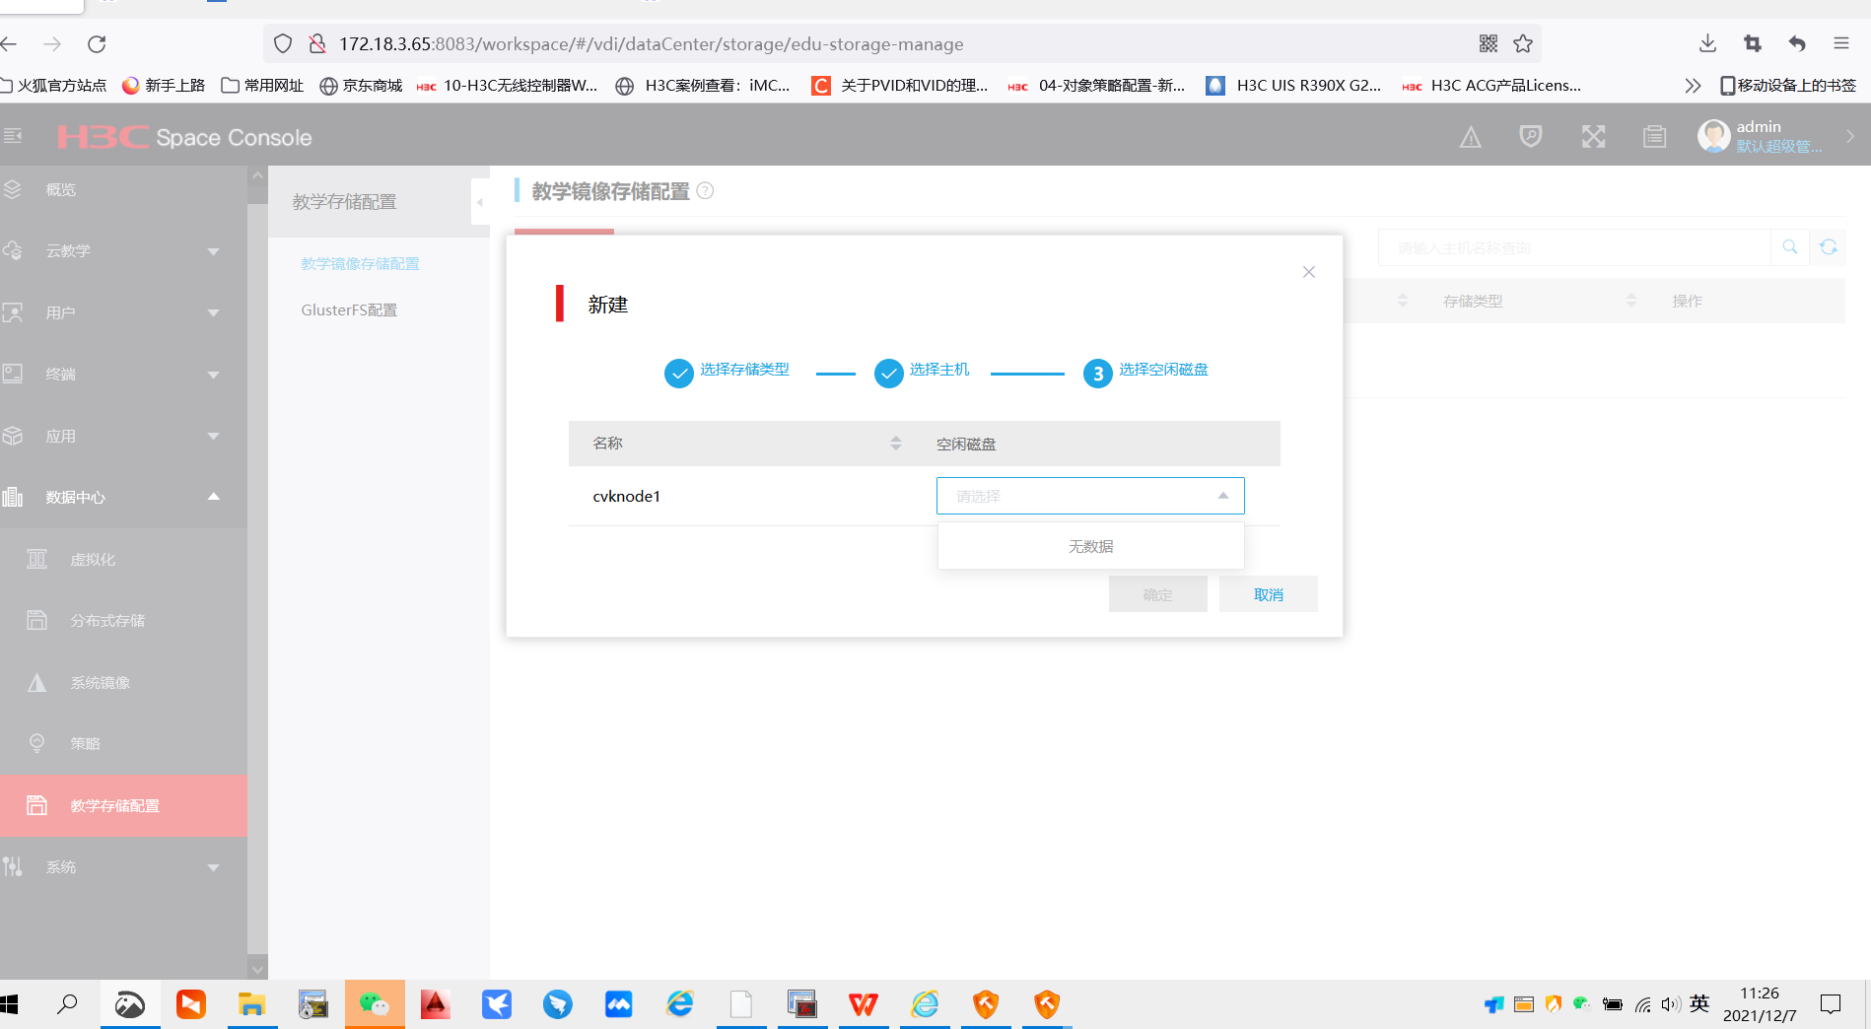Click the shield icon in console header
1871x1029 pixels.
tap(1531, 136)
